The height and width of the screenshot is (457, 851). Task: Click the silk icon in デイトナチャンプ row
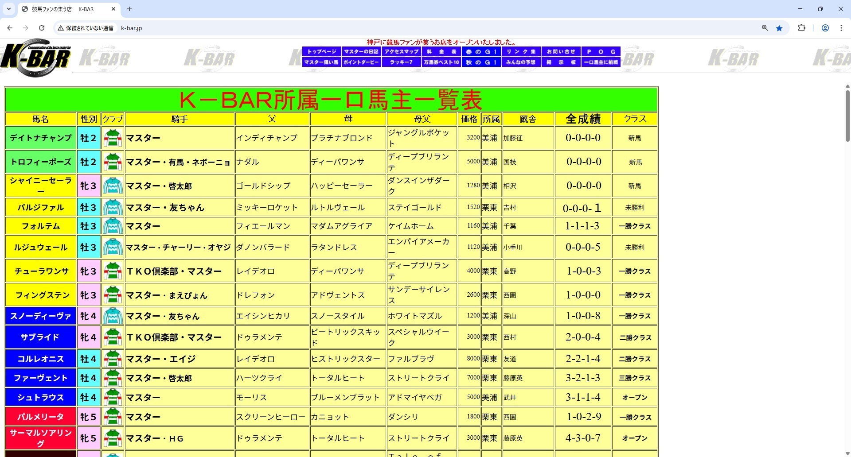click(x=113, y=138)
